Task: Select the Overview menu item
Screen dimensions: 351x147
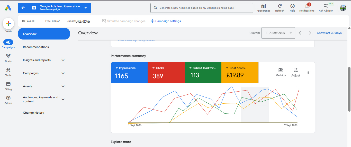Action: (x=44, y=34)
